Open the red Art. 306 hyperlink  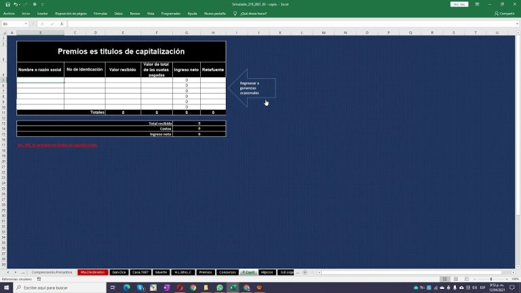coord(58,144)
